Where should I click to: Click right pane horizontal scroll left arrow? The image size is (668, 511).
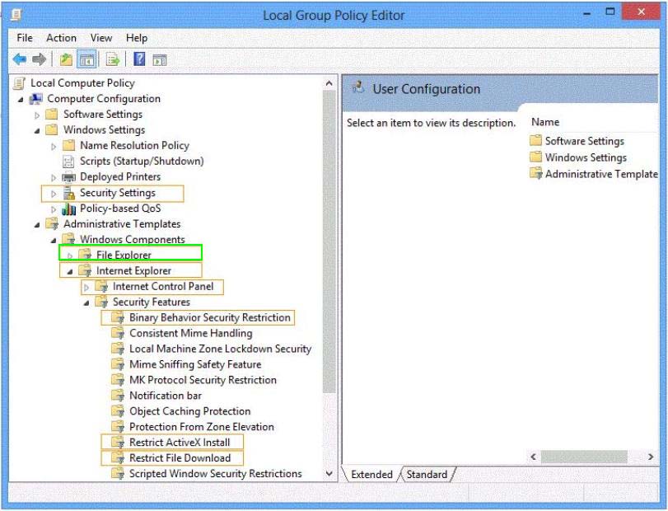pyautogui.click(x=534, y=457)
